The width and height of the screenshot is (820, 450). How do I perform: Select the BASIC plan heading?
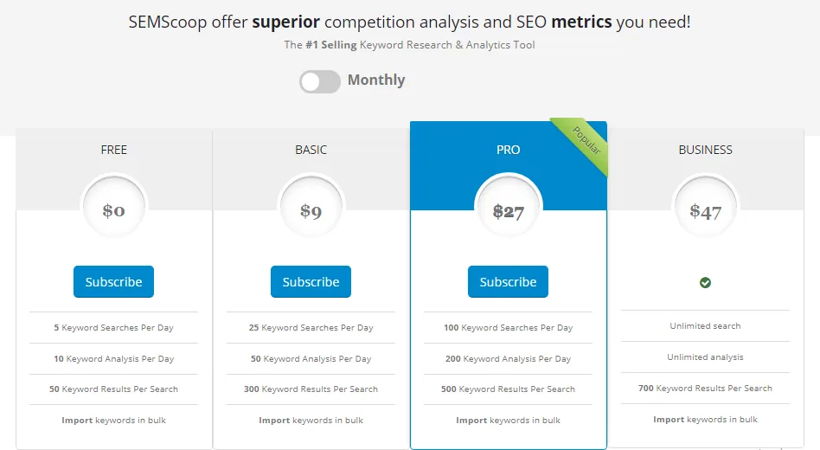[311, 150]
